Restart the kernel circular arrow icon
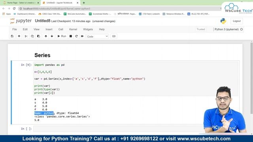 (x=76, y=36)
